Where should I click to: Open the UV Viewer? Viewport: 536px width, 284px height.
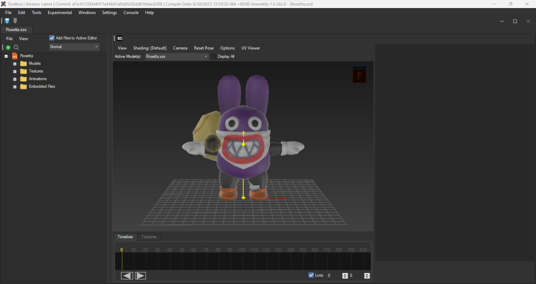click(x=251, y=48)
